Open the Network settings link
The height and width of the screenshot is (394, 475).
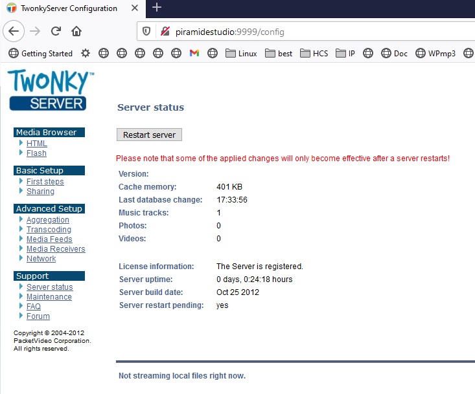(41, 258)
